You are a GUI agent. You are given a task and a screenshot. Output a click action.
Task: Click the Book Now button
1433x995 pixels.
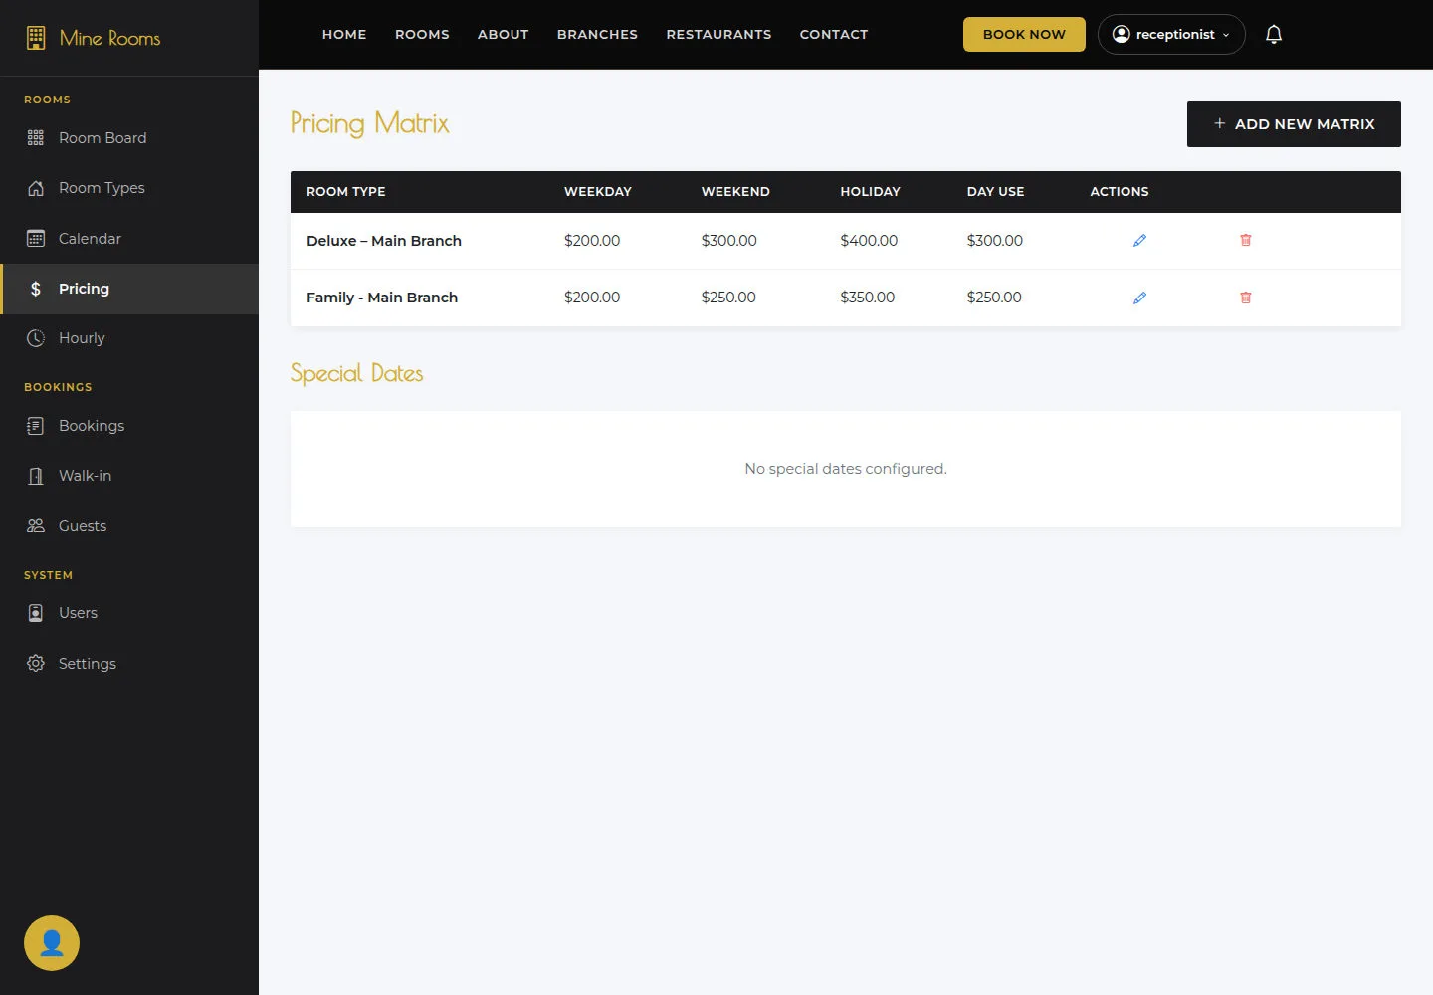1024,35
